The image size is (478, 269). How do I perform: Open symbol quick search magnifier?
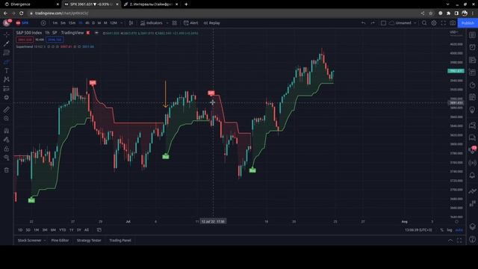point(424,23)
